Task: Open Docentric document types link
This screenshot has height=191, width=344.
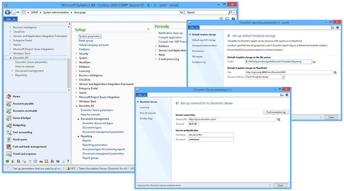Action: [x=98, y=123]
